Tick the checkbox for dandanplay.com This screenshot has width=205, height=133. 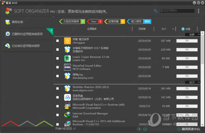pos(57,76)
